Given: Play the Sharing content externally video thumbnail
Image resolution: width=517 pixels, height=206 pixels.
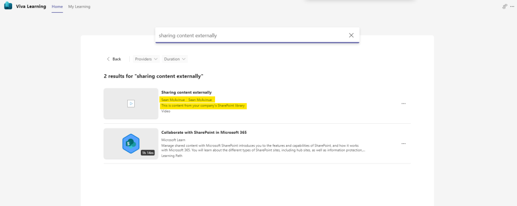Looking at the screenshot, I should [131, 104].
